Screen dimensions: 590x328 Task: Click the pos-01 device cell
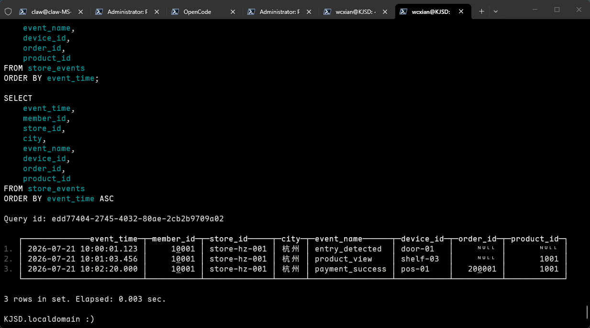tap(415, 269)
